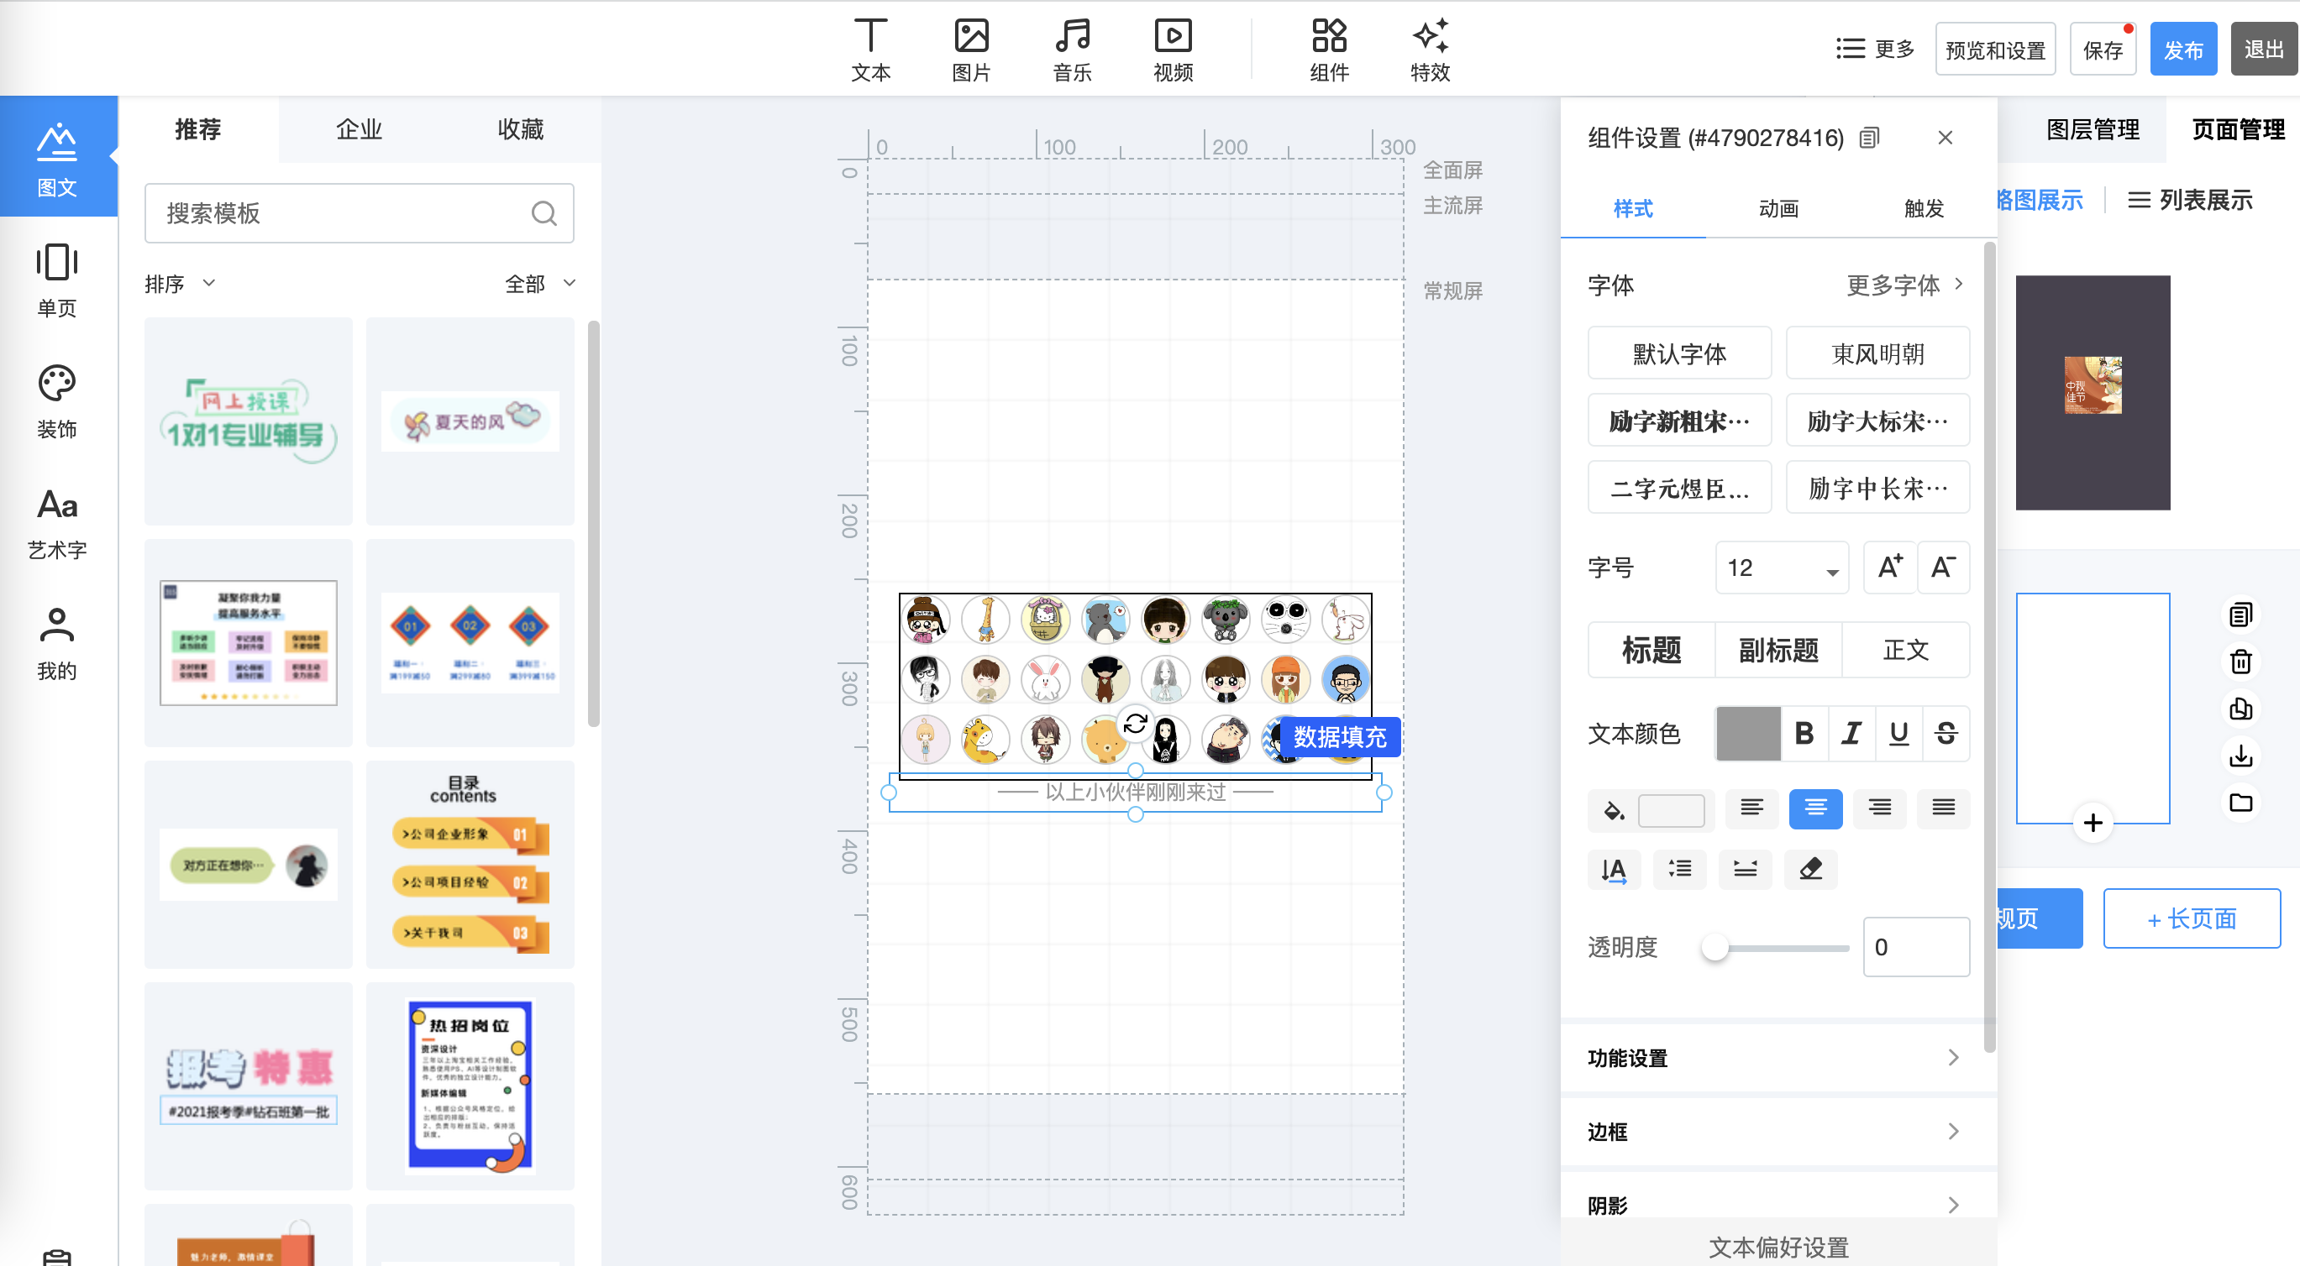This screenshot has width=2300, height=1266.
Task: Switch to 图层管理 tab
Action: click(x=2092, y=129)
